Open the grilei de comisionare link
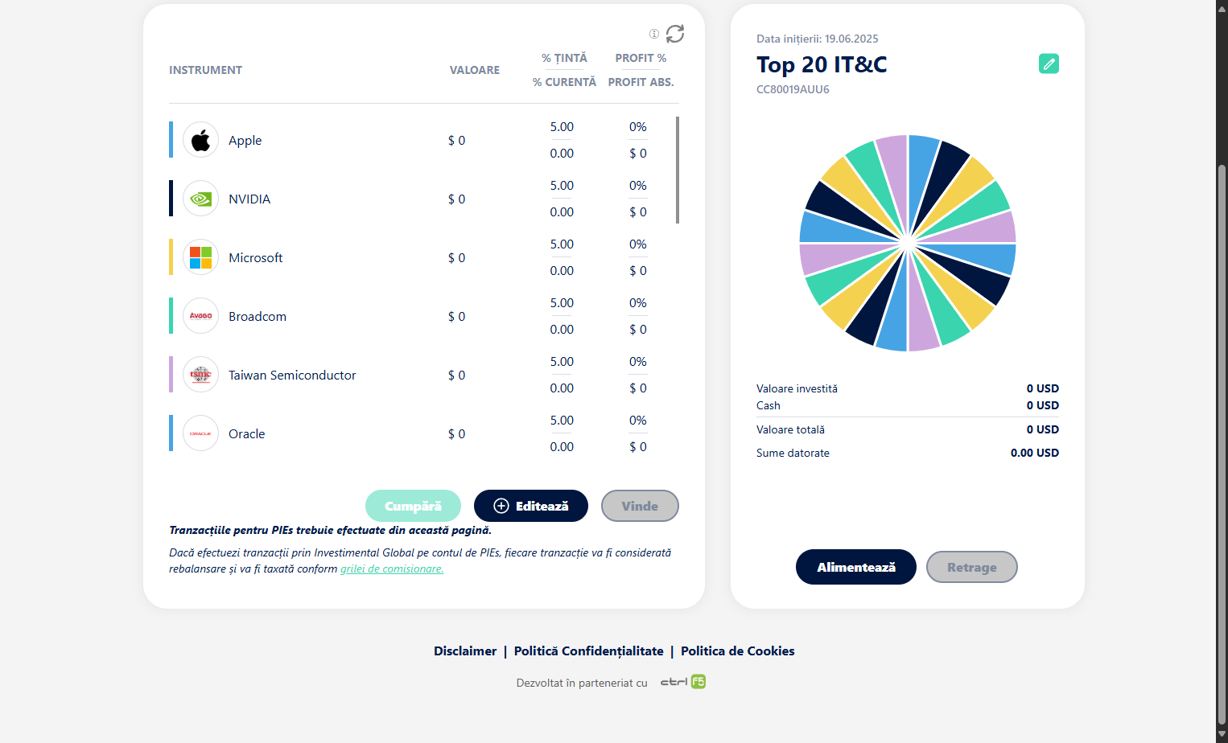Image resolution: width=1228 pixels, height=743 pixels. click(x=392, y=569)
